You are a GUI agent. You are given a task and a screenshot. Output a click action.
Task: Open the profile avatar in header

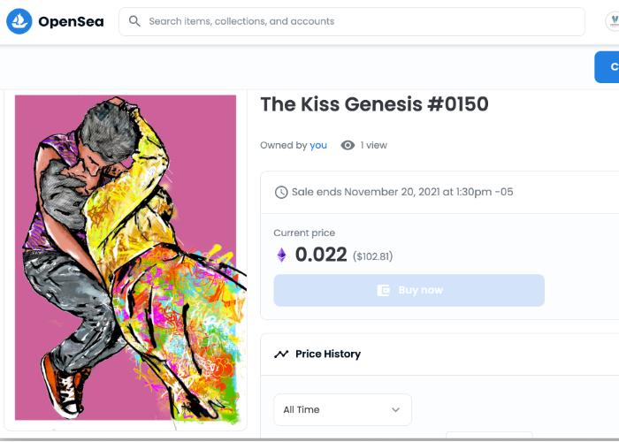click(612, 22)
